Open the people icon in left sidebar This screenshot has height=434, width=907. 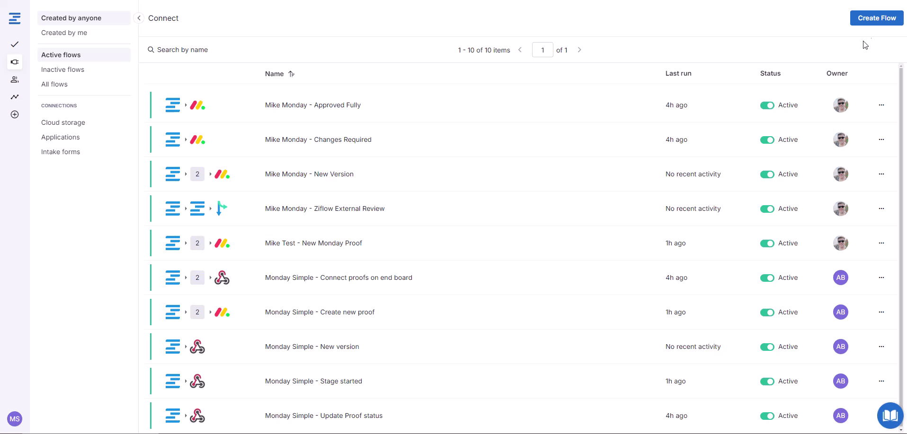point(15,79)
